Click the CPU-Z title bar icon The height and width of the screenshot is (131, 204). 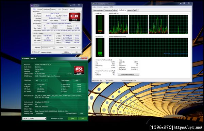[32, 5]
